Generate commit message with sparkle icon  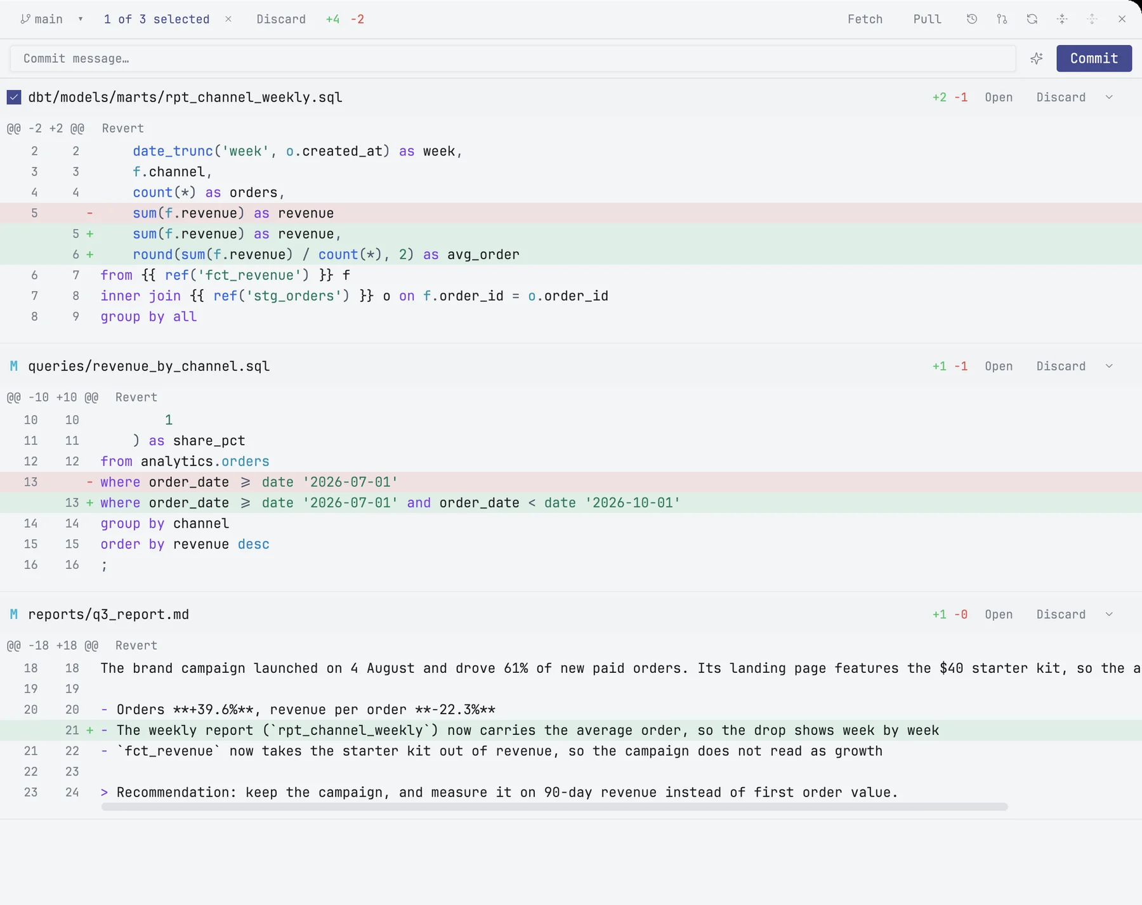point(1037,58)
